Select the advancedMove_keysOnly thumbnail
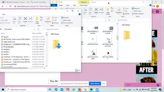This screenshot has width=164, height=92. [93, 30]
